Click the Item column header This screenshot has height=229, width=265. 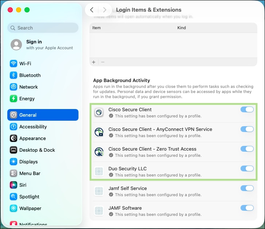point(96,28)
